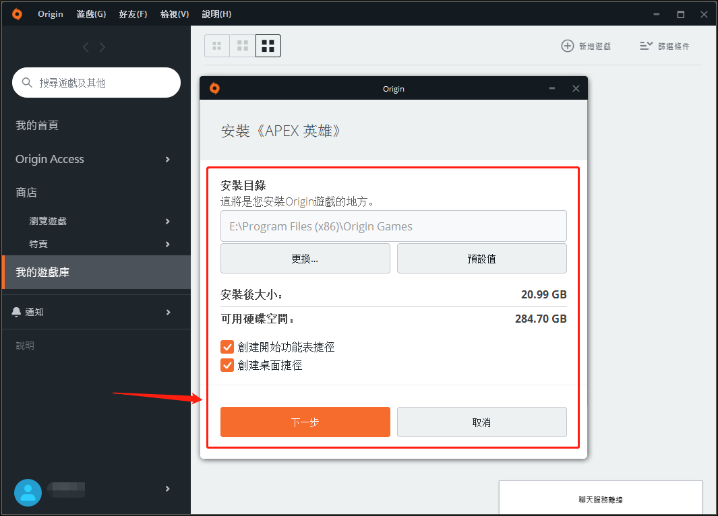Viewport: 718px width, 516px height.
Task: Switch to the small grid view
Action: point(217,46)
